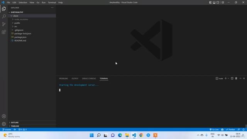
Task: Open the Run menu
Action: [x=44, y=2]
